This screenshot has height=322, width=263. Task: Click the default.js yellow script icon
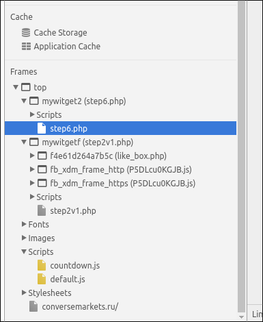[x=42, y=279]
